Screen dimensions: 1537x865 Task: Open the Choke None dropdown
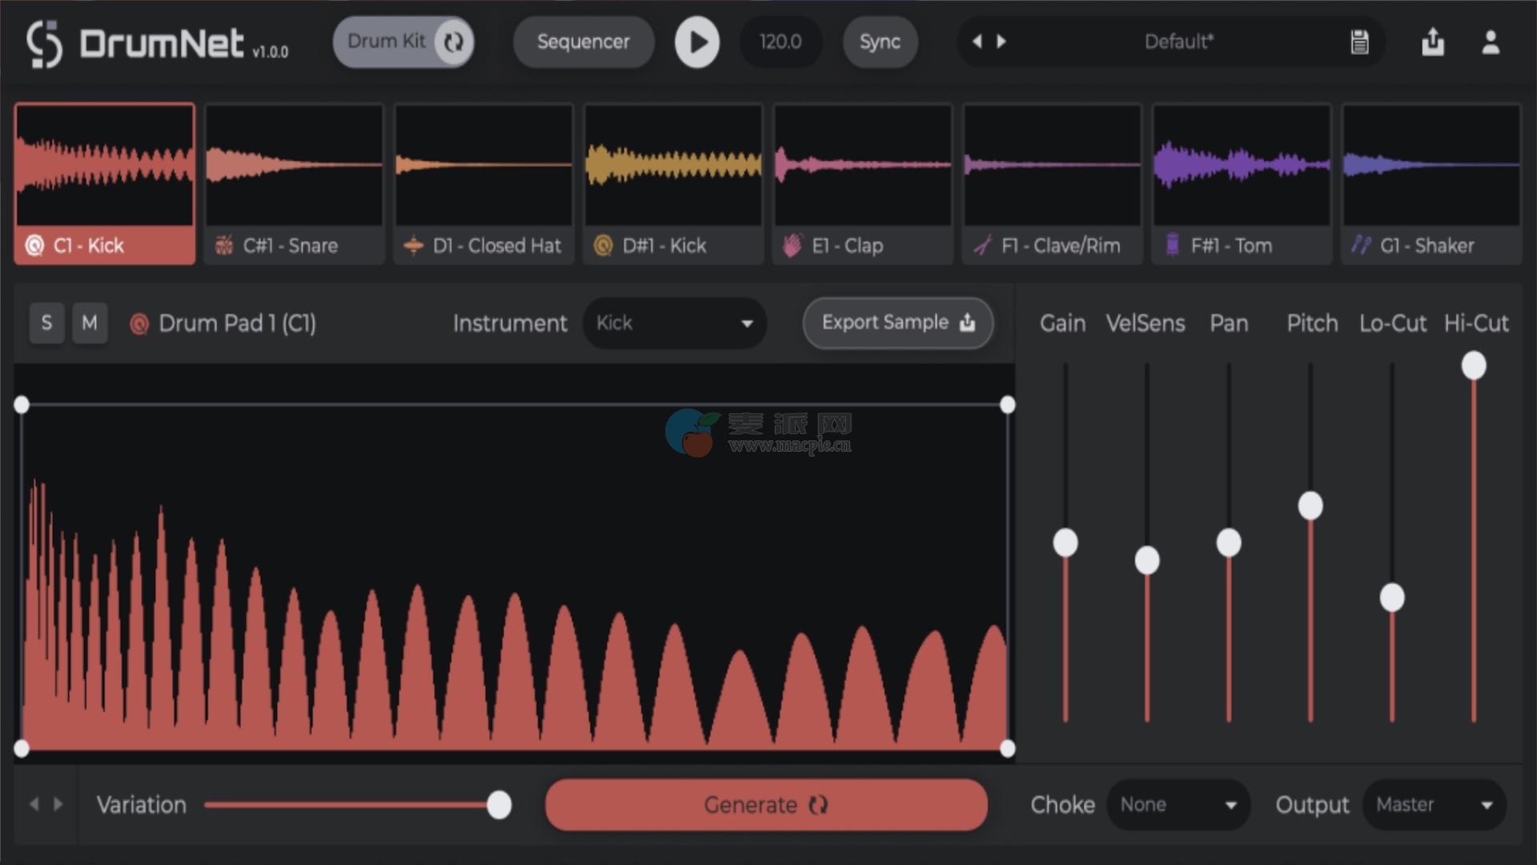click(1178, 804)
